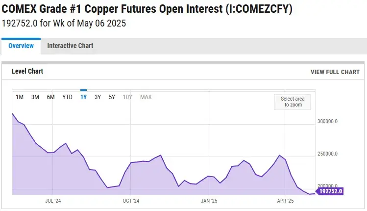Click the JAN '25 axis label
Viewport: 367px width, 211px height.
[x=209, y=201]
